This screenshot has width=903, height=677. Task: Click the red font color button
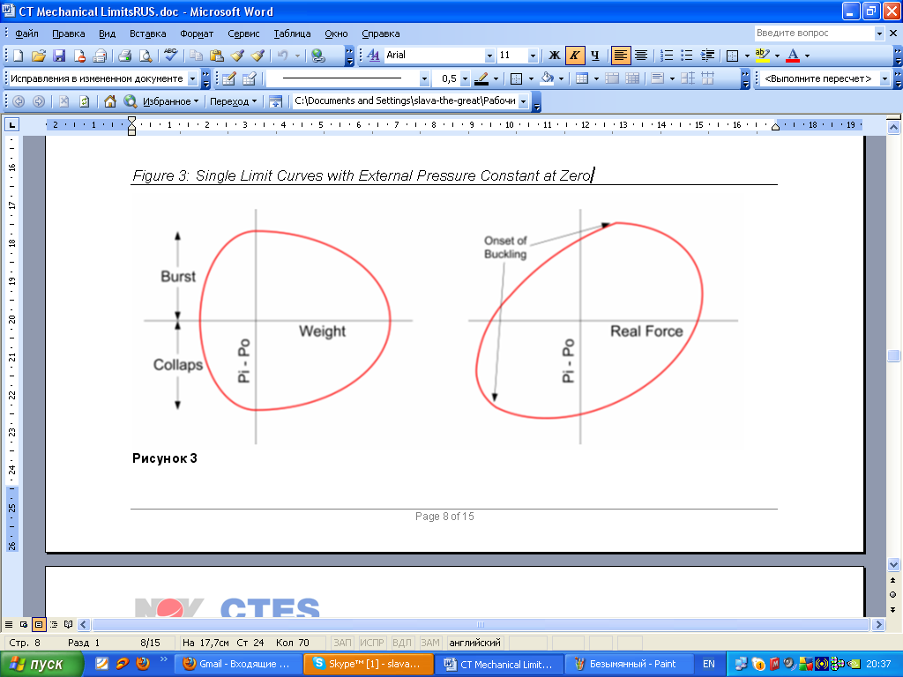tap(792, 56)
